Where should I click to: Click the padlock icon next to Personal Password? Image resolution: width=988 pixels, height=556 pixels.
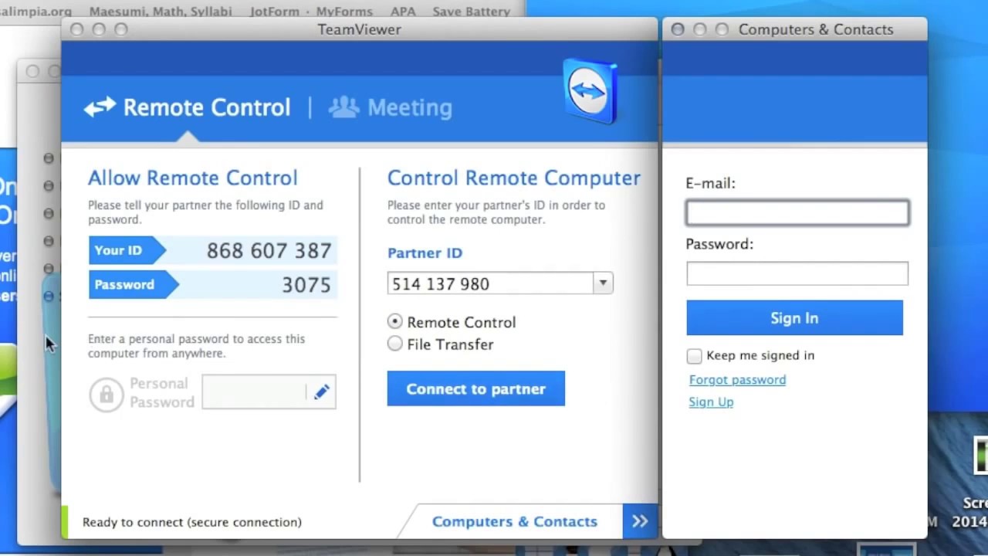click(x=107, y=394)
